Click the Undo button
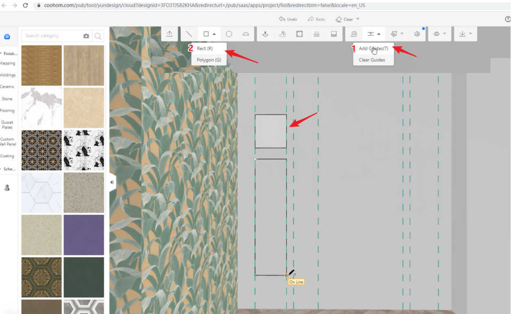The width and height of the screenshot is (511, 314). click(288, 19)
